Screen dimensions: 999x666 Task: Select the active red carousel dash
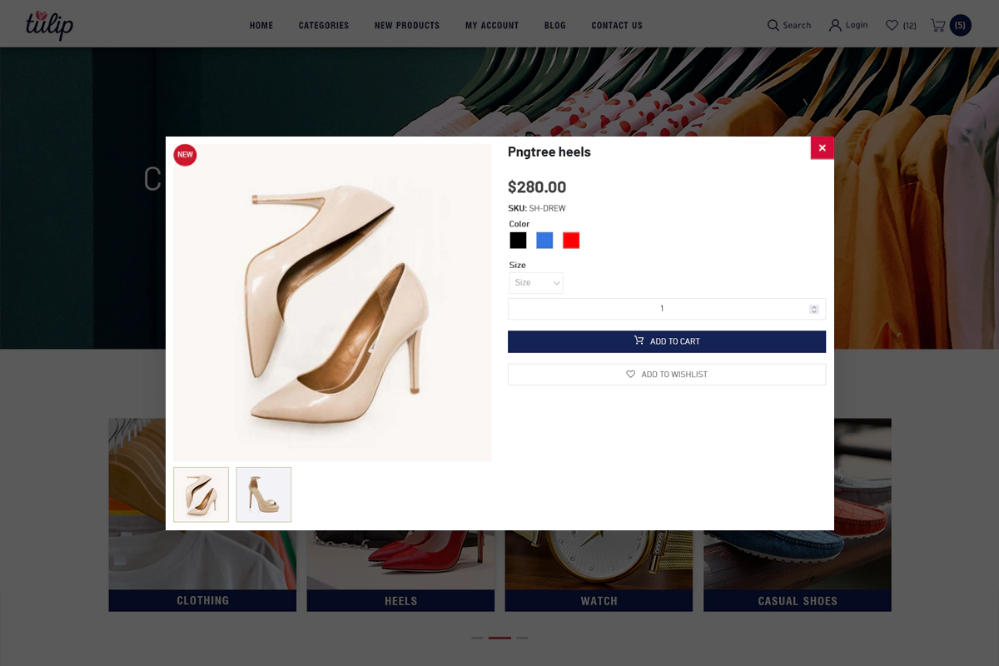pyautogui.click(x=499, y=638)
